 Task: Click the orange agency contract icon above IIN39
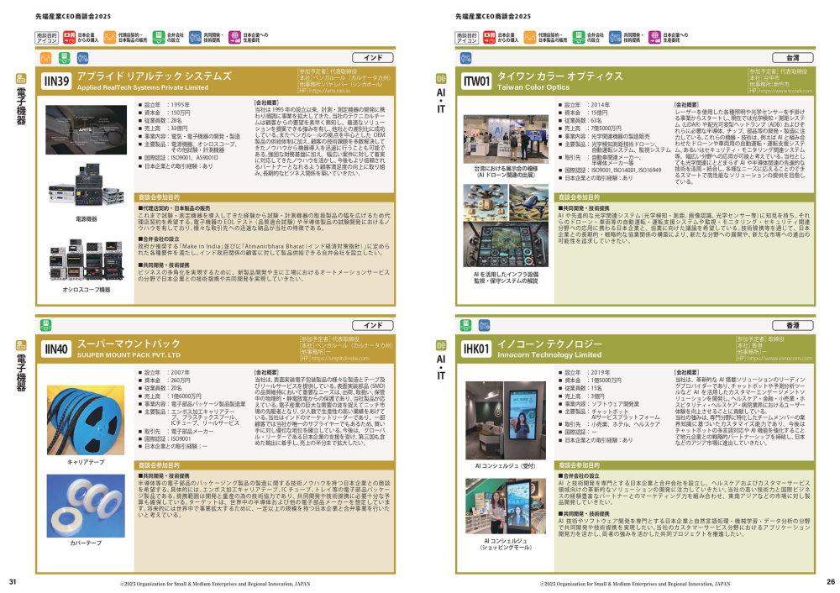[45, 58]
